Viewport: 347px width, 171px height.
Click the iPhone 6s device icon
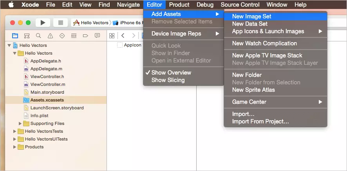pos(116,23)
